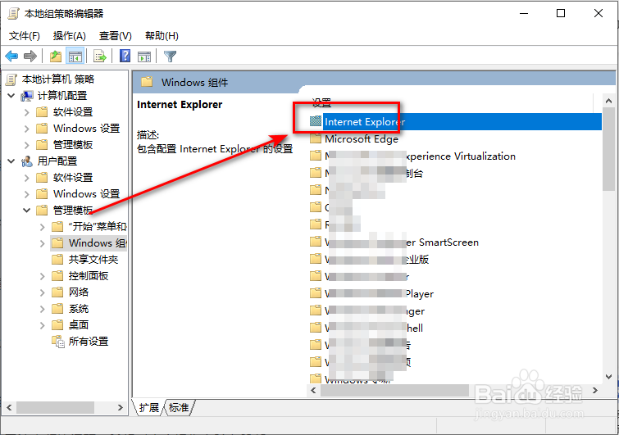The width and height of the screenshot is (619, 435).
Task: Click the Up one level folder icon
Action: tap(56, 57)
